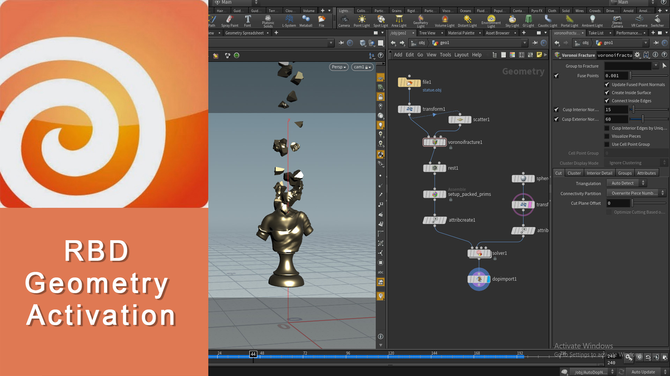This screenshot has width=670, height=376.
Task: Uncheck Update Fused Point Normals
Action: click(607, 84)
